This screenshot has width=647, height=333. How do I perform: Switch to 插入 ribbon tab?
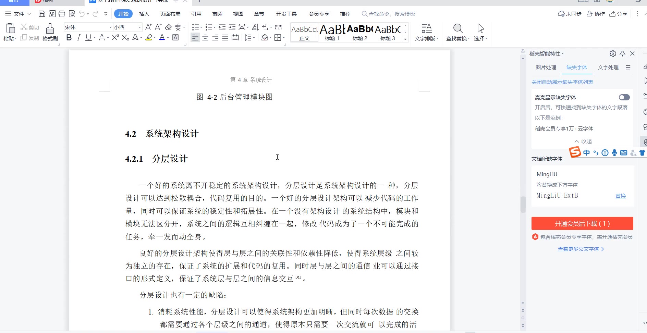144,14
